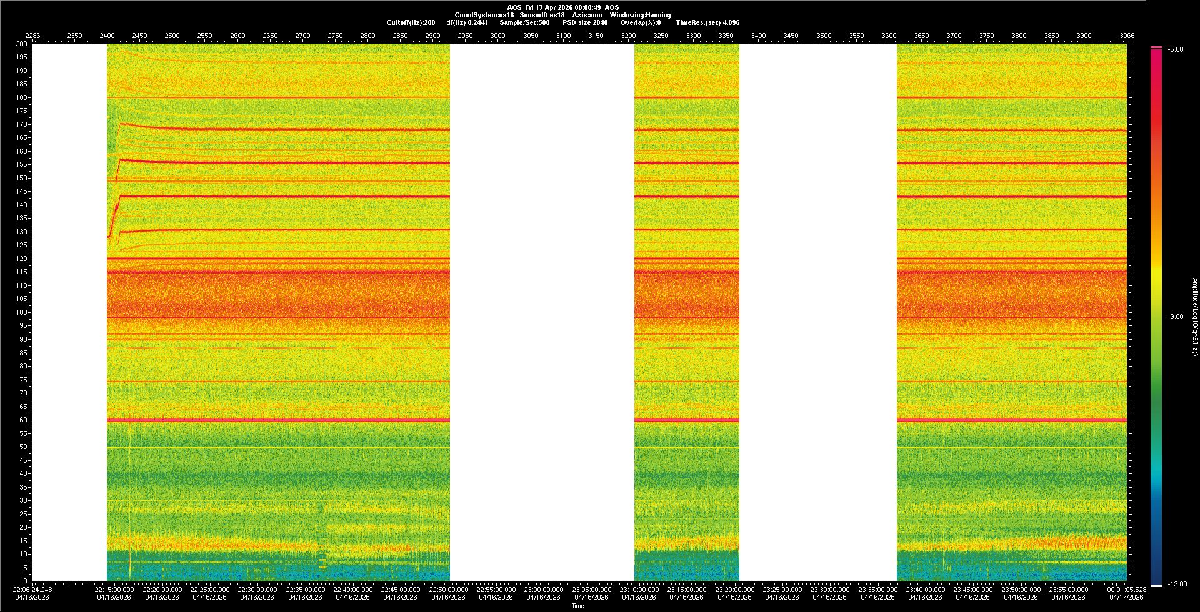Image resolution: width=1200 pixels, height=612 pixels.
Task: Click the 00:01:05.528 end time label
Action: (x=1127, y=590)
